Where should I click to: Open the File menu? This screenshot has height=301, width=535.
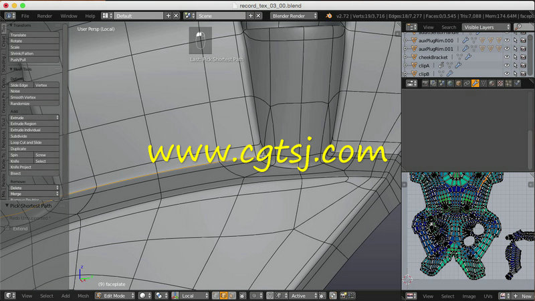tap(25, 16)
